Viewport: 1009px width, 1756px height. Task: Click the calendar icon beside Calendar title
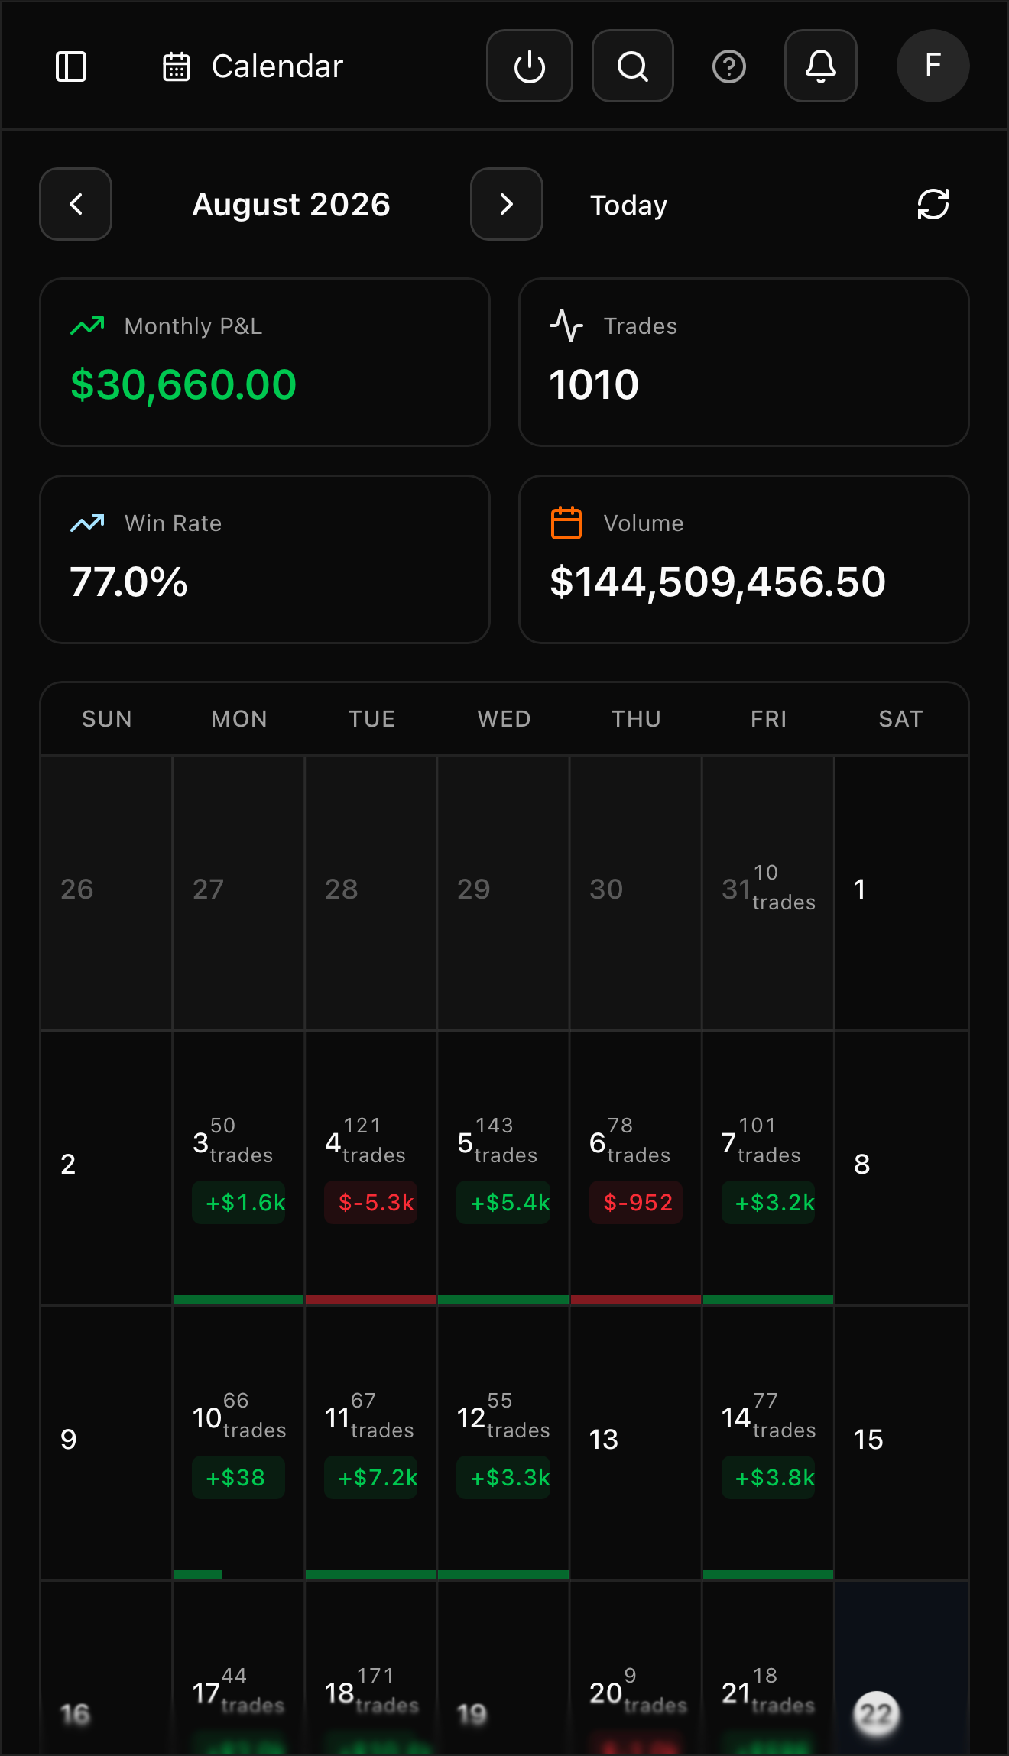[177, 66]
